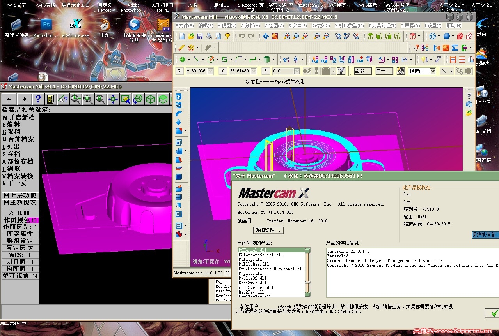Click 回上层功能 button in v9.1
Image resolution: width=499 pixels, height=336 pixels.
pos(20,195)
